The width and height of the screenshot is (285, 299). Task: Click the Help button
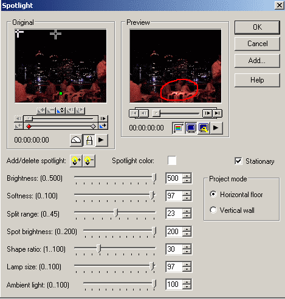pos(257,80)
